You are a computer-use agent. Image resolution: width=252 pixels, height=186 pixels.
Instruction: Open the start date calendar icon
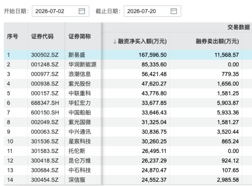tap(82, 11)
